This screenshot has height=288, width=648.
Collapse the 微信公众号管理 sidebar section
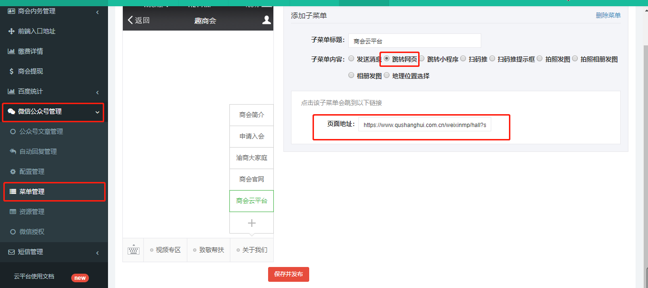(x=97, y=112)
